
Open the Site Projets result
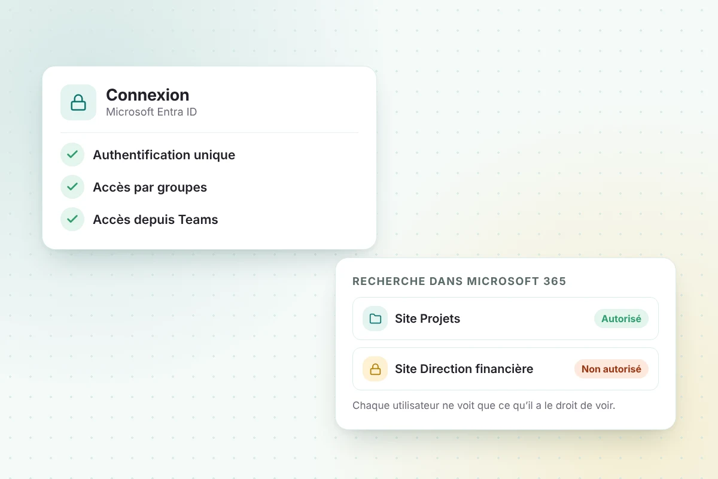pos(506,319)
